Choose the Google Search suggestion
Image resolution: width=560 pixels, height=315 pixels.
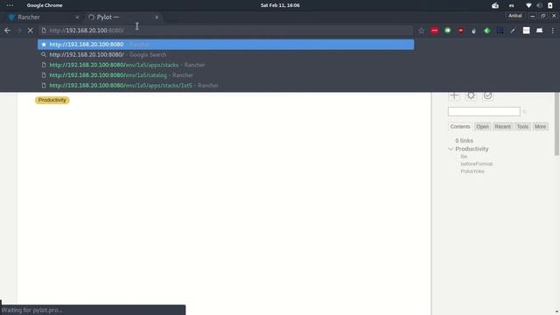pos(226,54)
